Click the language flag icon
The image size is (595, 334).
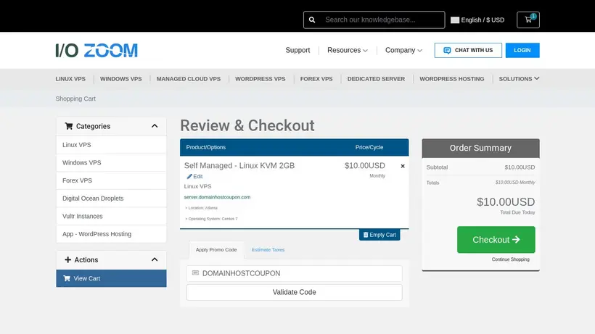(x=455, y=20)
